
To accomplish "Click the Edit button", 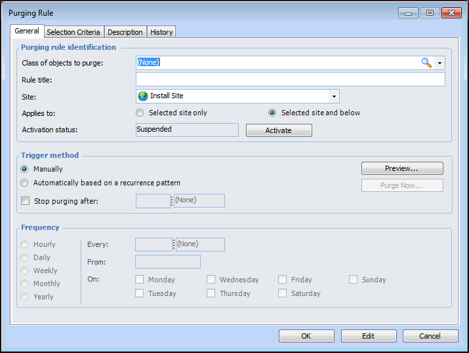I will pos(368,336).
